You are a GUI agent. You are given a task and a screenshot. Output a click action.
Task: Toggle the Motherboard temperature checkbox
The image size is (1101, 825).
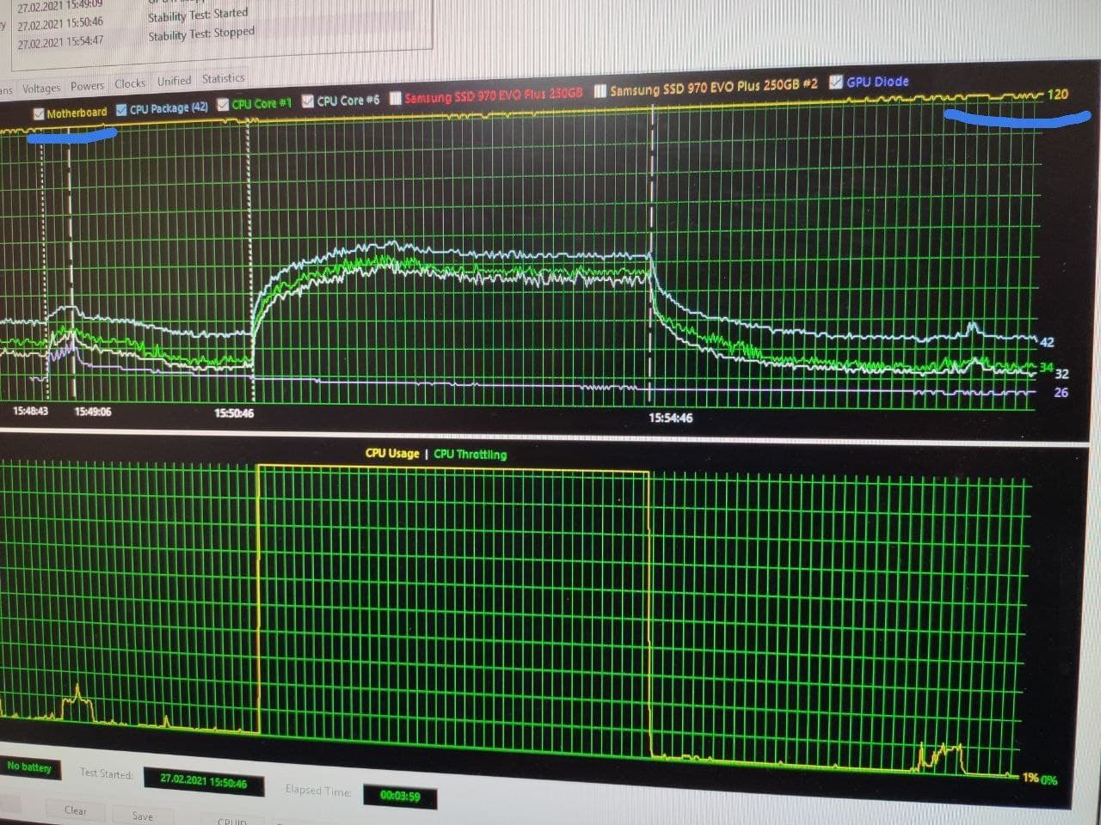39,113
